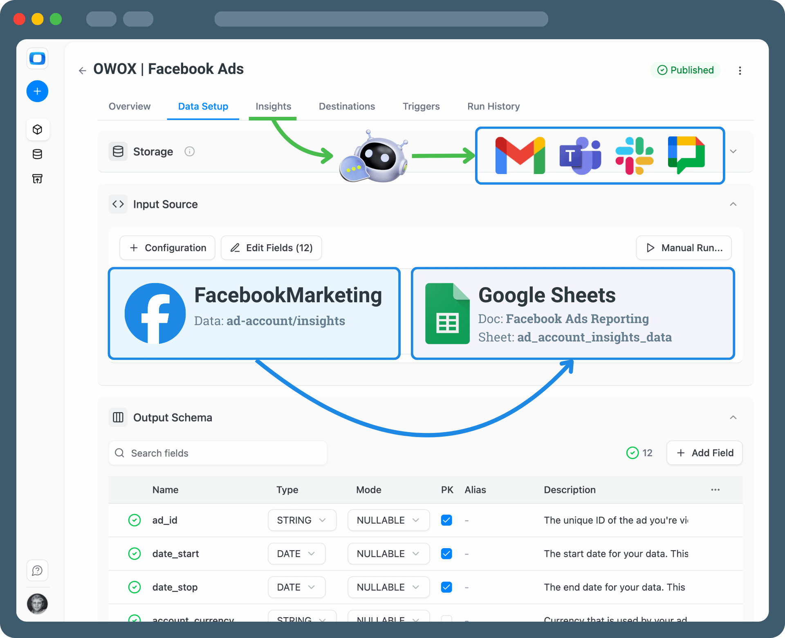Image resolution: width=785 pixels, height=638 pixels.
Task: Select the FacebookMarketing source card
Action: tap(253, 313)
